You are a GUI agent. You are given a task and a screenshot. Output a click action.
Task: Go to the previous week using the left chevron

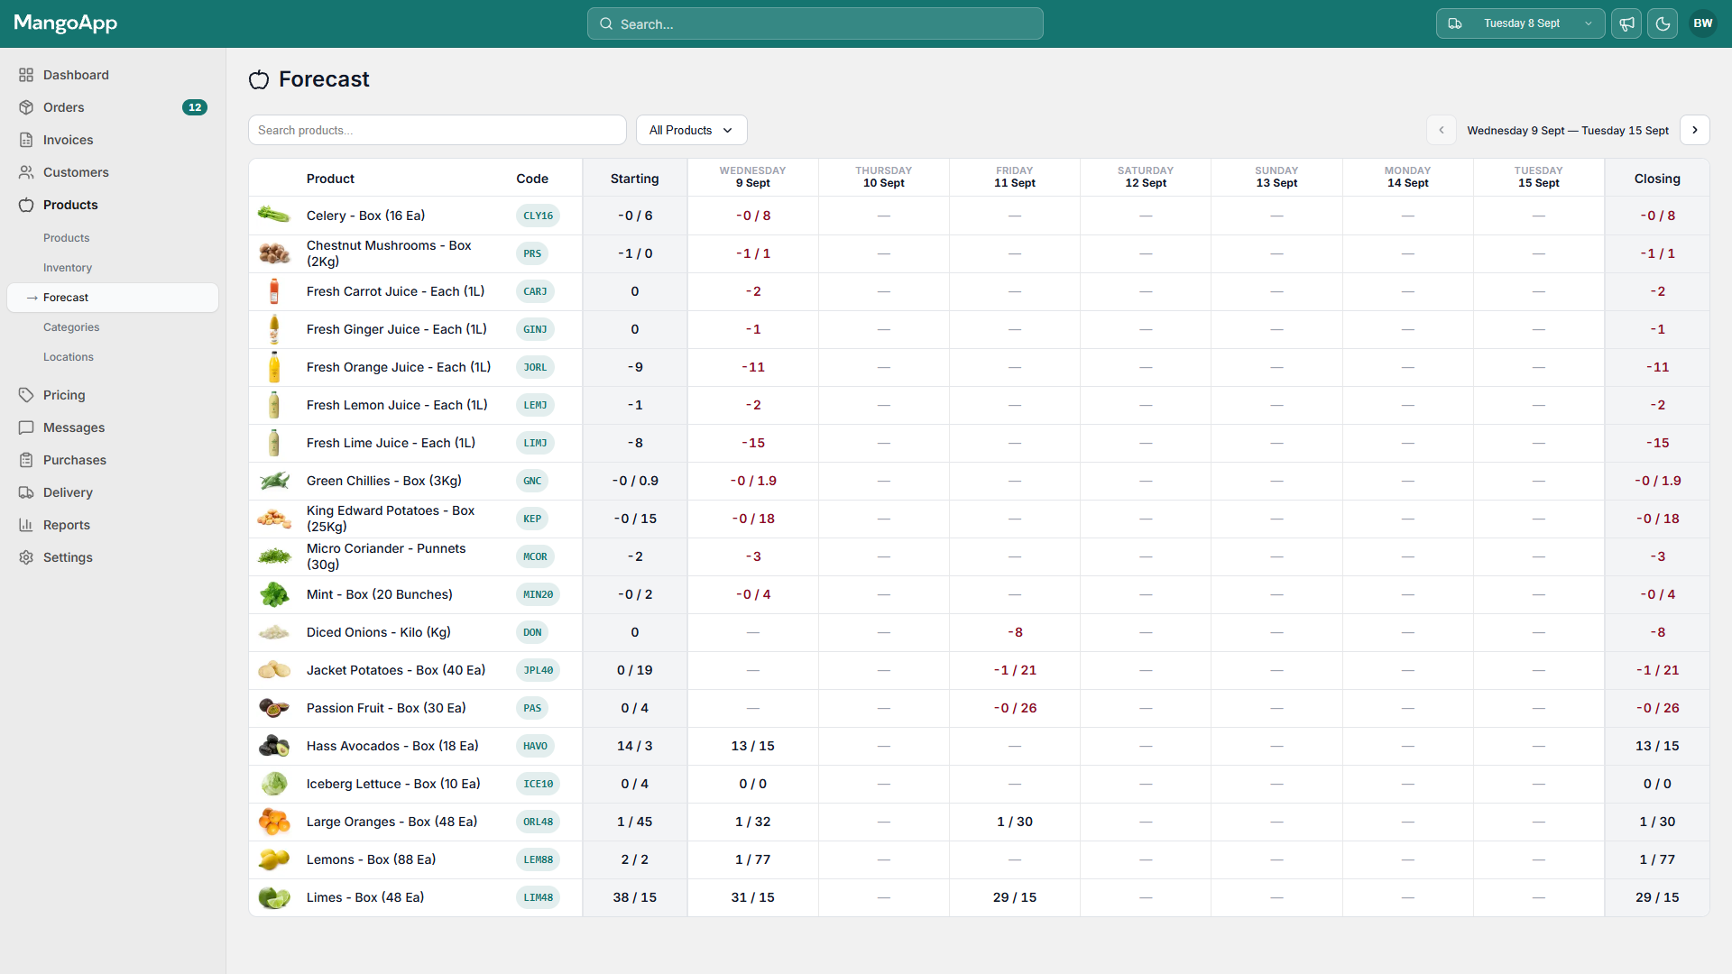pyautogui.click(x=1442, y=130)
